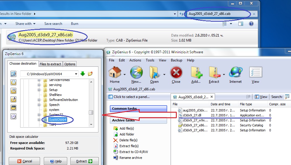Click the CD disc sidebar shortcut icon

point(13,116)
